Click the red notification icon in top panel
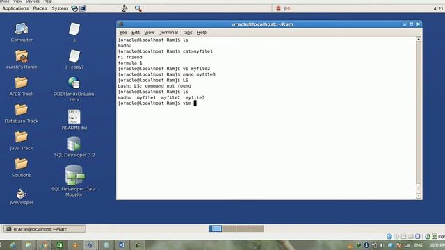 click(x=278, y=8)
